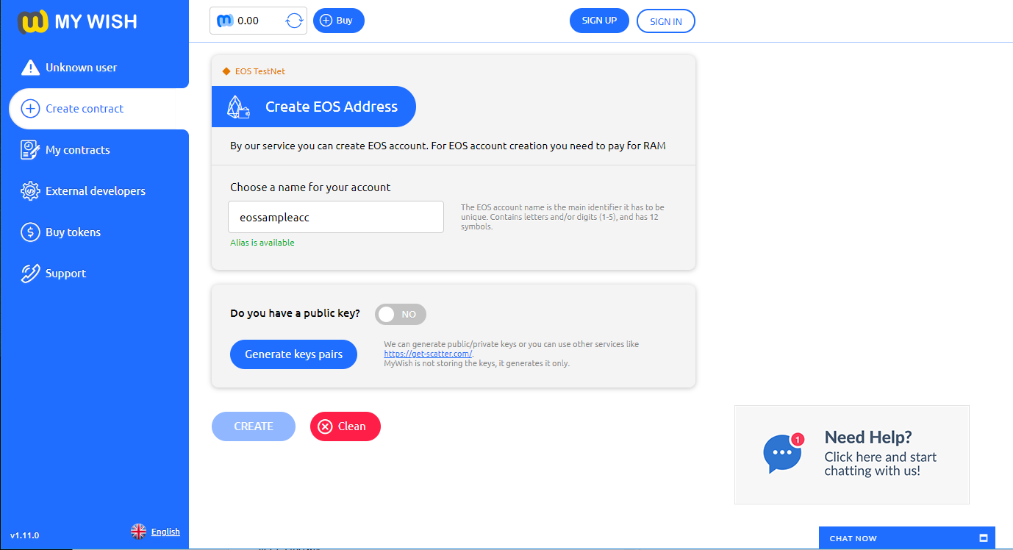Click the Support phone icon
The height and width of the screenshot is (550, 1013).
[30, 274]
